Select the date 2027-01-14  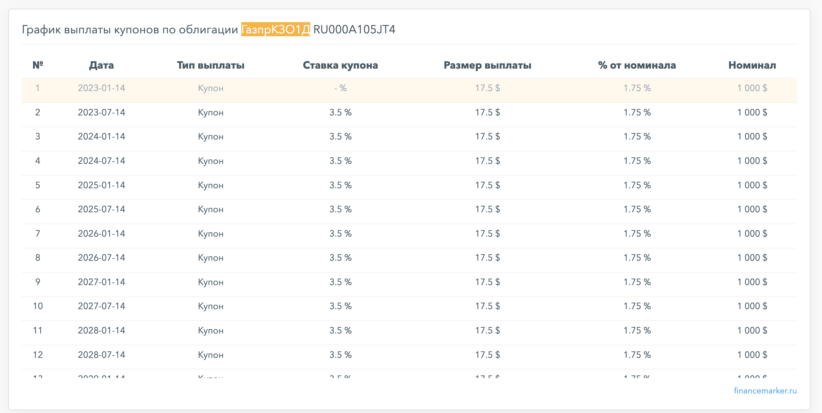101,282
